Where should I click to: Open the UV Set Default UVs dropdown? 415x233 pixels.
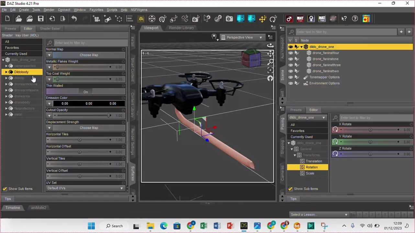coord(85,188)
